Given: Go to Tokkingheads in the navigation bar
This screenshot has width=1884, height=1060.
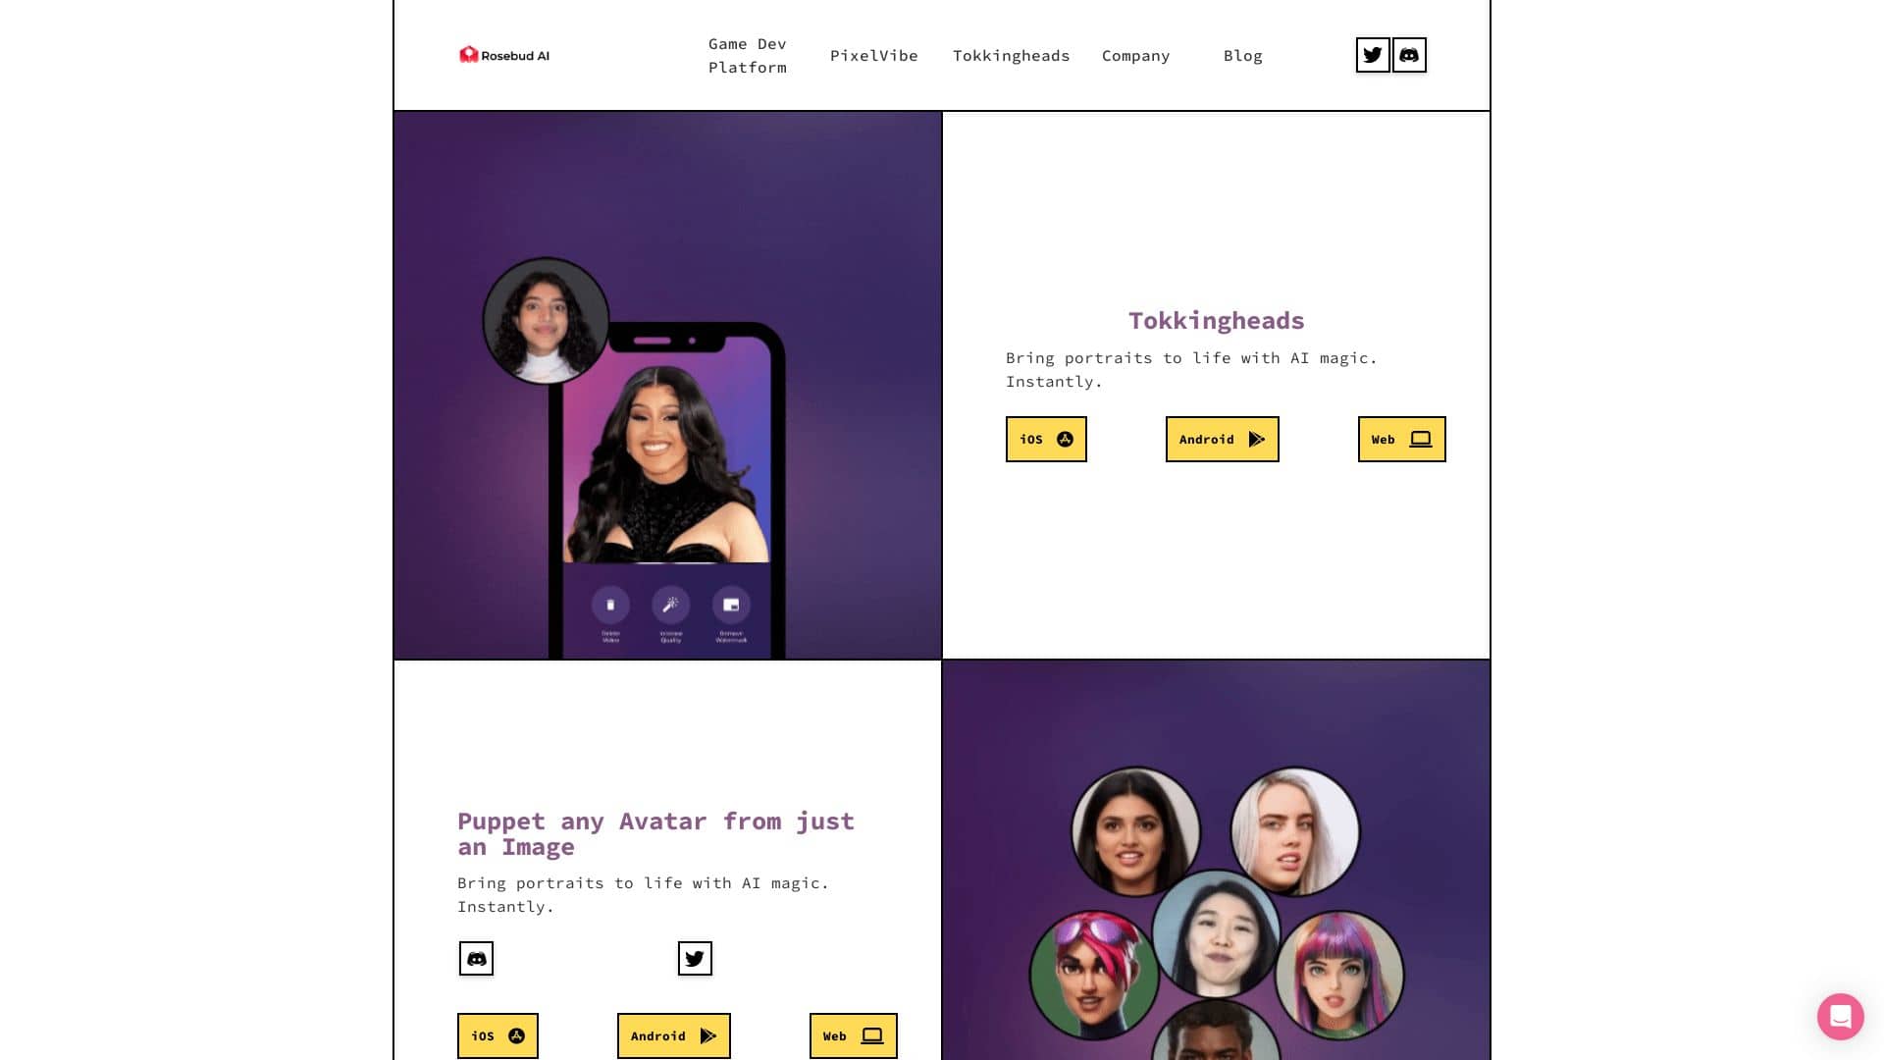Looking at the screenshot, I should coord(1012,56).
